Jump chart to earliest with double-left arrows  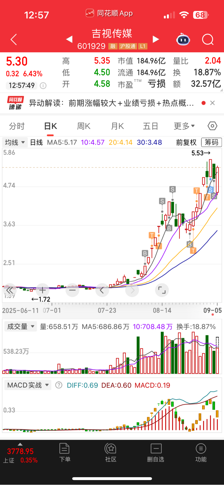click(9, 290)
